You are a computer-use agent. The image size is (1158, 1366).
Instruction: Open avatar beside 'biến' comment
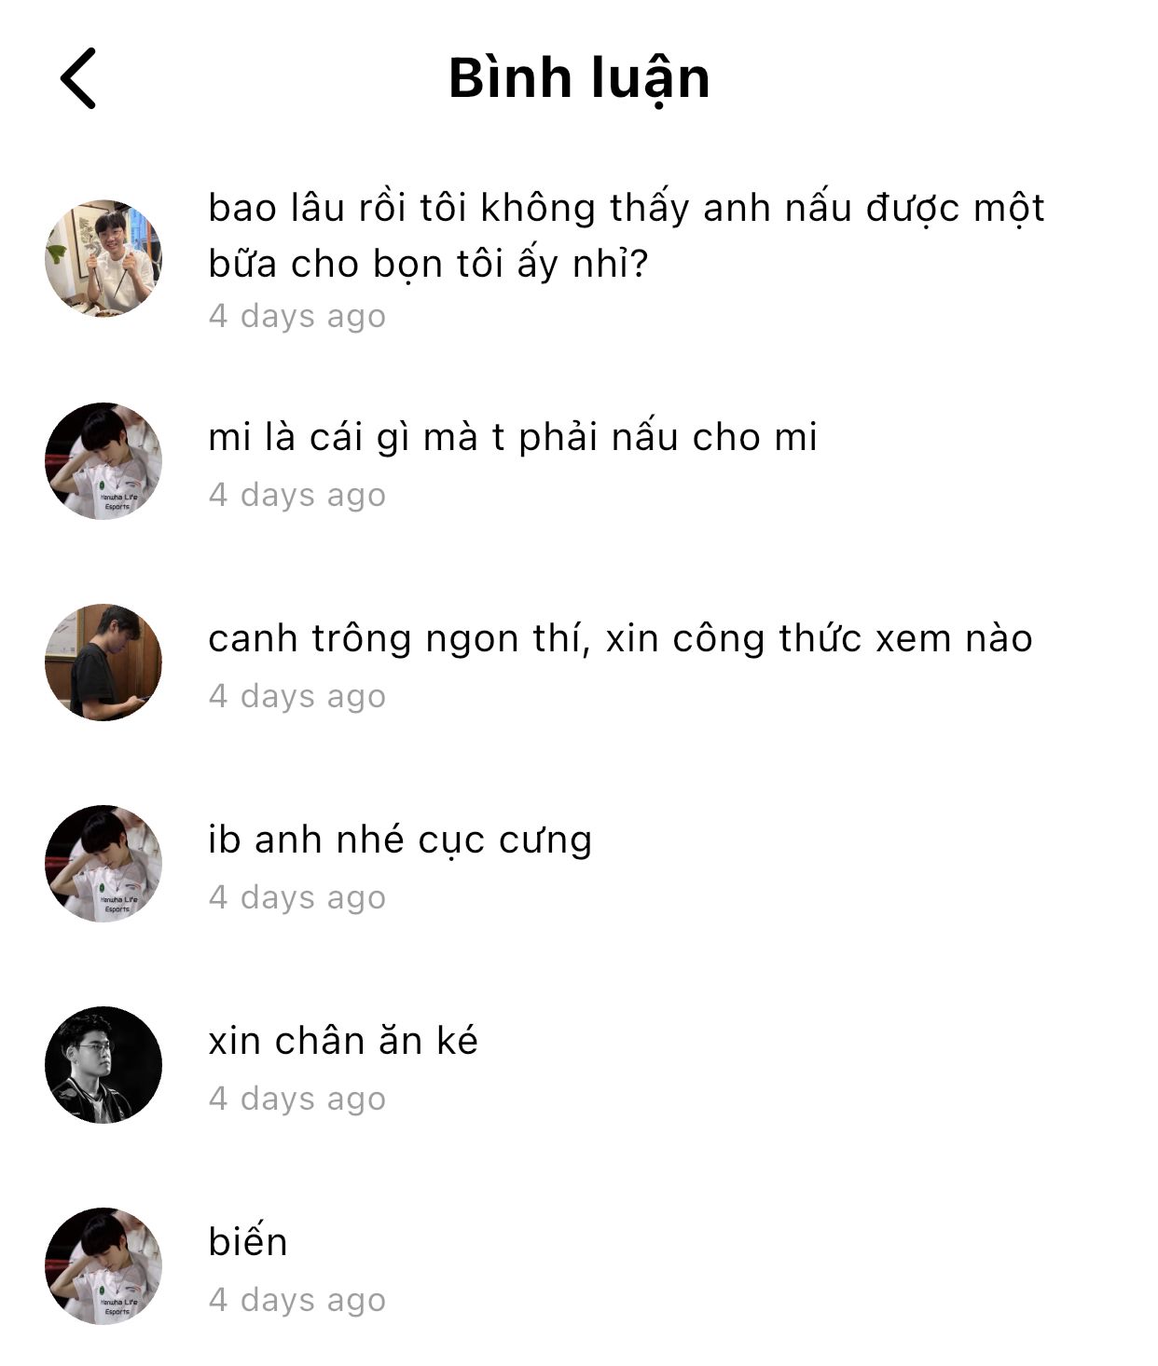(x=103, y=1266)
